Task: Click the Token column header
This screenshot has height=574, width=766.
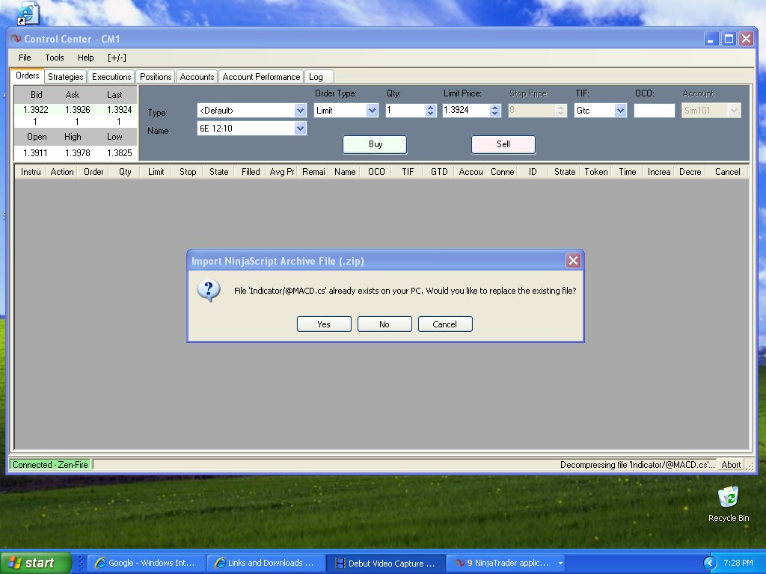Action: click(x=596, y=172)
